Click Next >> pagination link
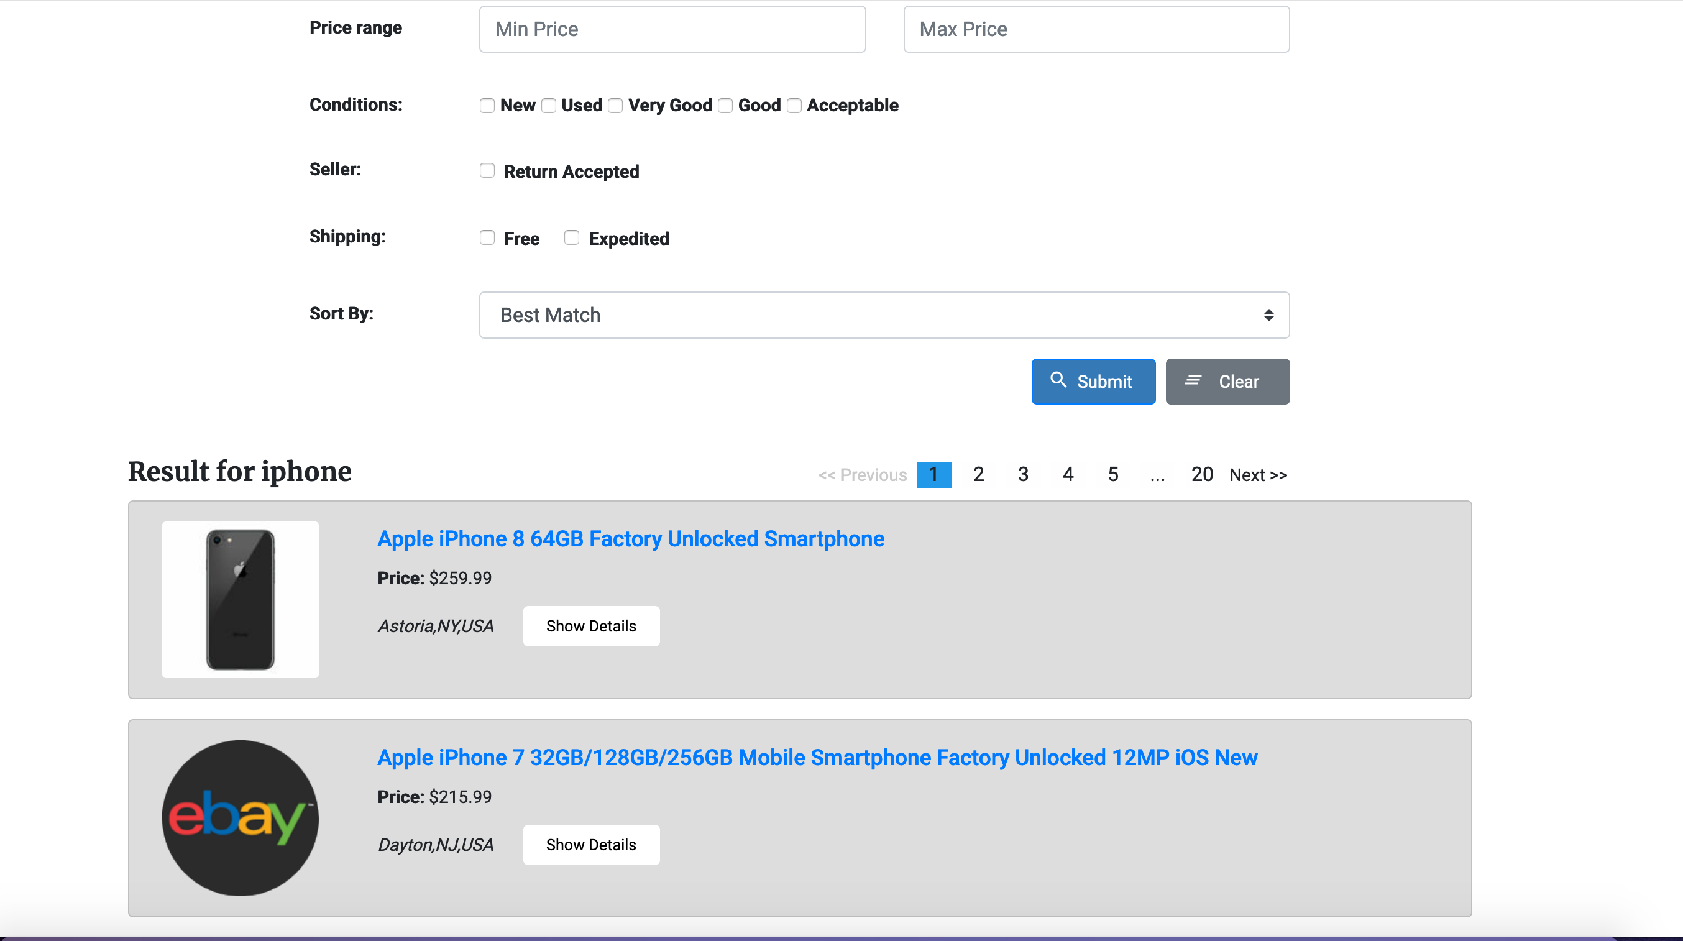Image resolution: width=1683 pixels, height=941 pixels. tap(1258, 475)
